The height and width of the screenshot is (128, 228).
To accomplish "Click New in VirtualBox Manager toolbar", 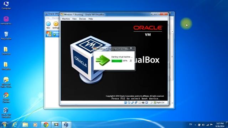I will [x=48, y=25].
